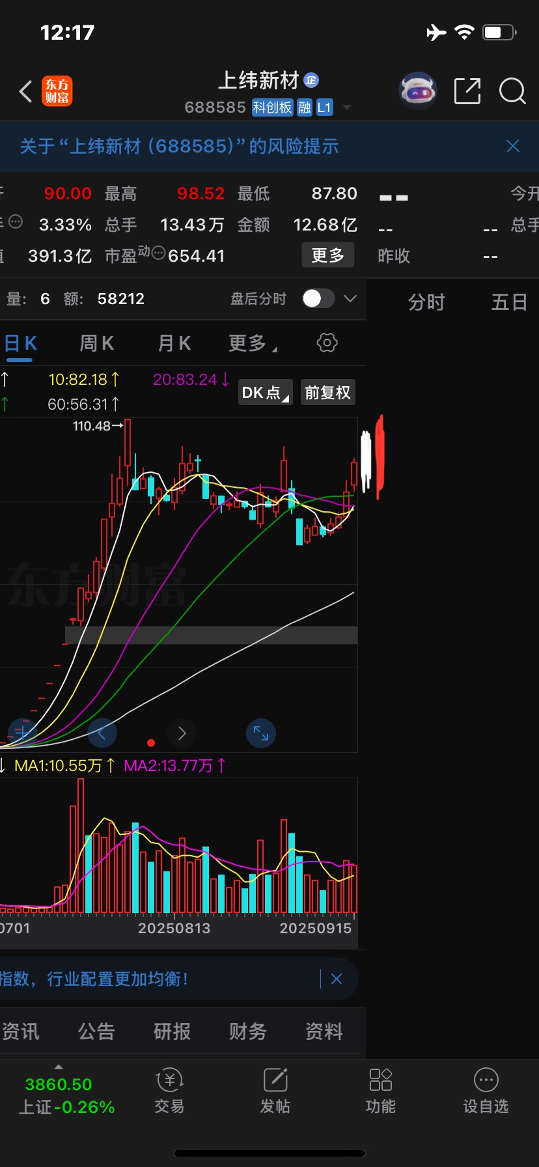The width and height of the screenshot is (539, 1167).
Task: Open the DK点 indicator dropdown
Action: (265, 392)
